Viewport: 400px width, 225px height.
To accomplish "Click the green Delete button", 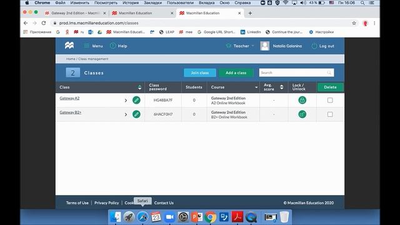I will [x=330, y=87].
